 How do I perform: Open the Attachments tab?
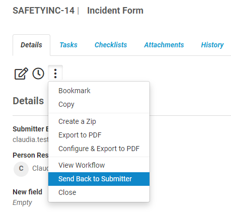point(164,45)
